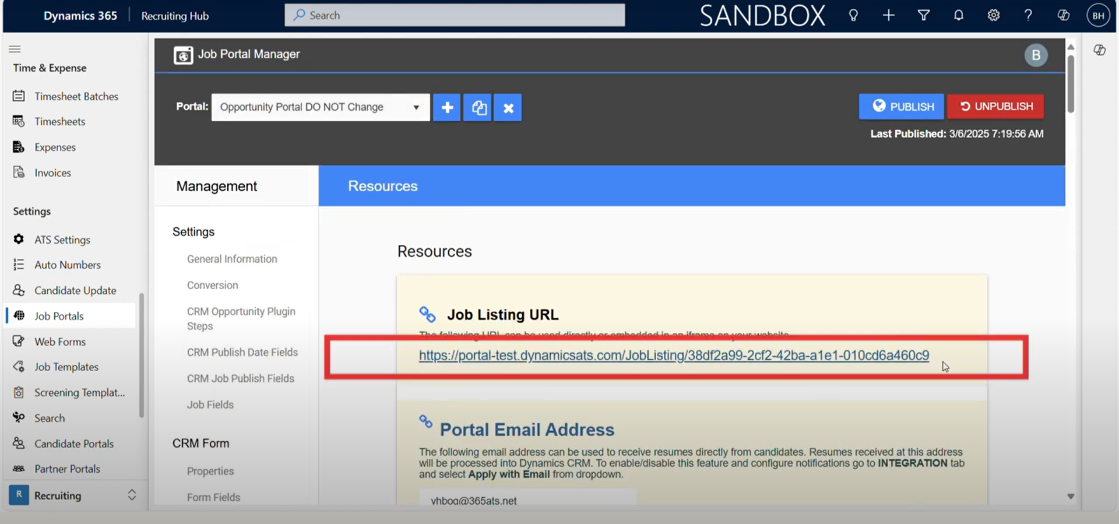
Task: Click the duplicate portal copy button
Action: point(478,107)
